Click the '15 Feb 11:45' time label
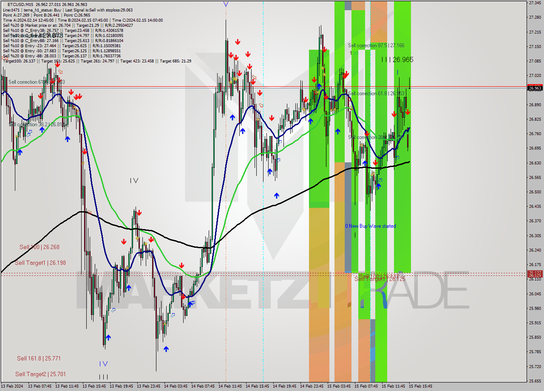 tap(393, 386)
